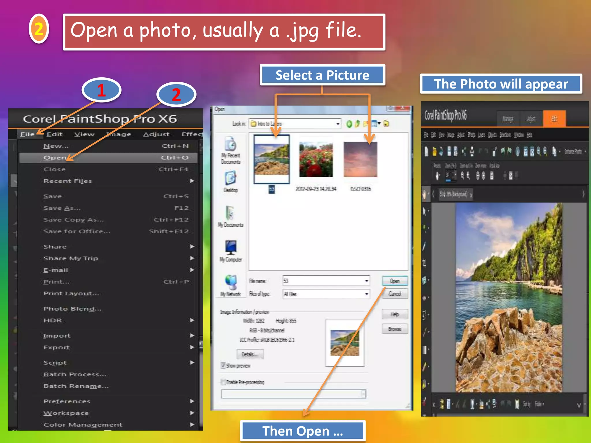Click the Print icon in PaintShop toolbar

pyautogui.click(x=472, y=151)
